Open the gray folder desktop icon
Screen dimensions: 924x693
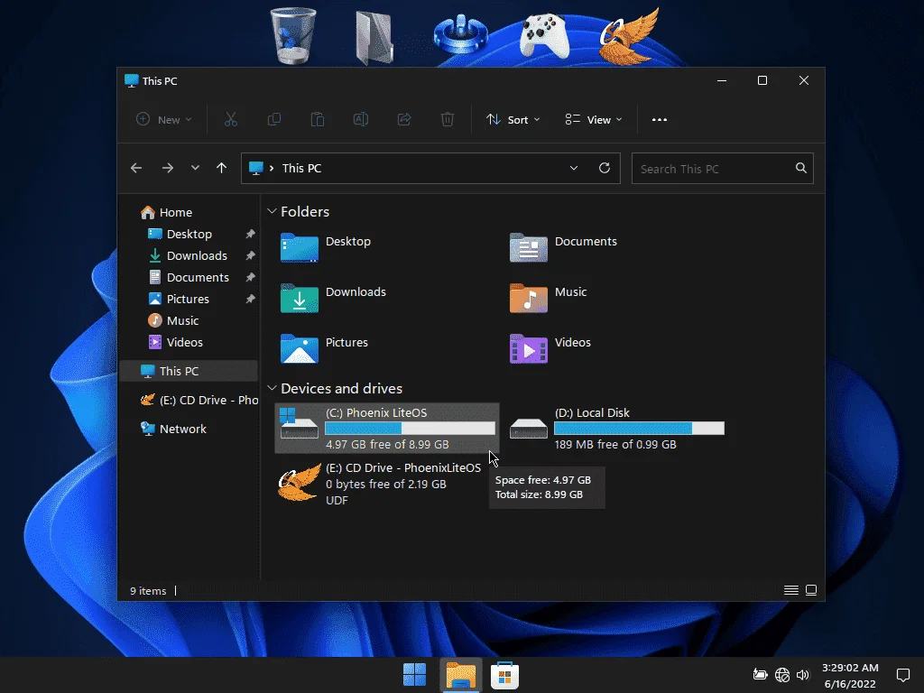[374, 38]
